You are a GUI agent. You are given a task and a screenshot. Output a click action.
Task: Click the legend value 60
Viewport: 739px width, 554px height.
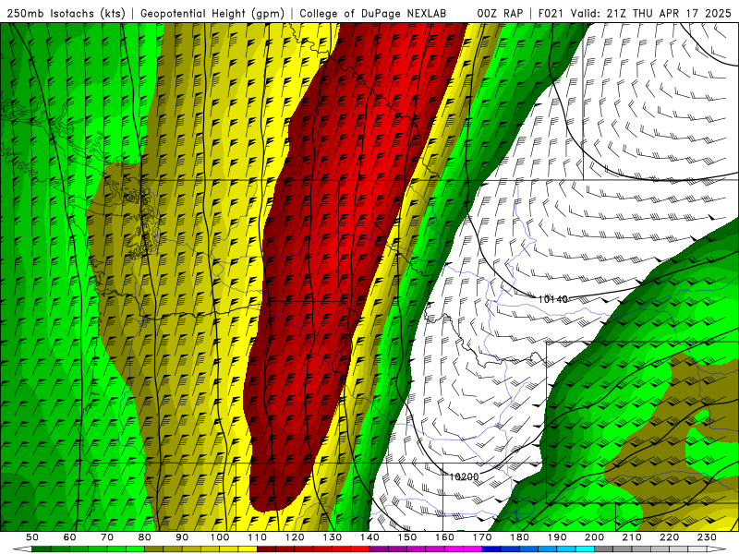(x=69, y=537)
